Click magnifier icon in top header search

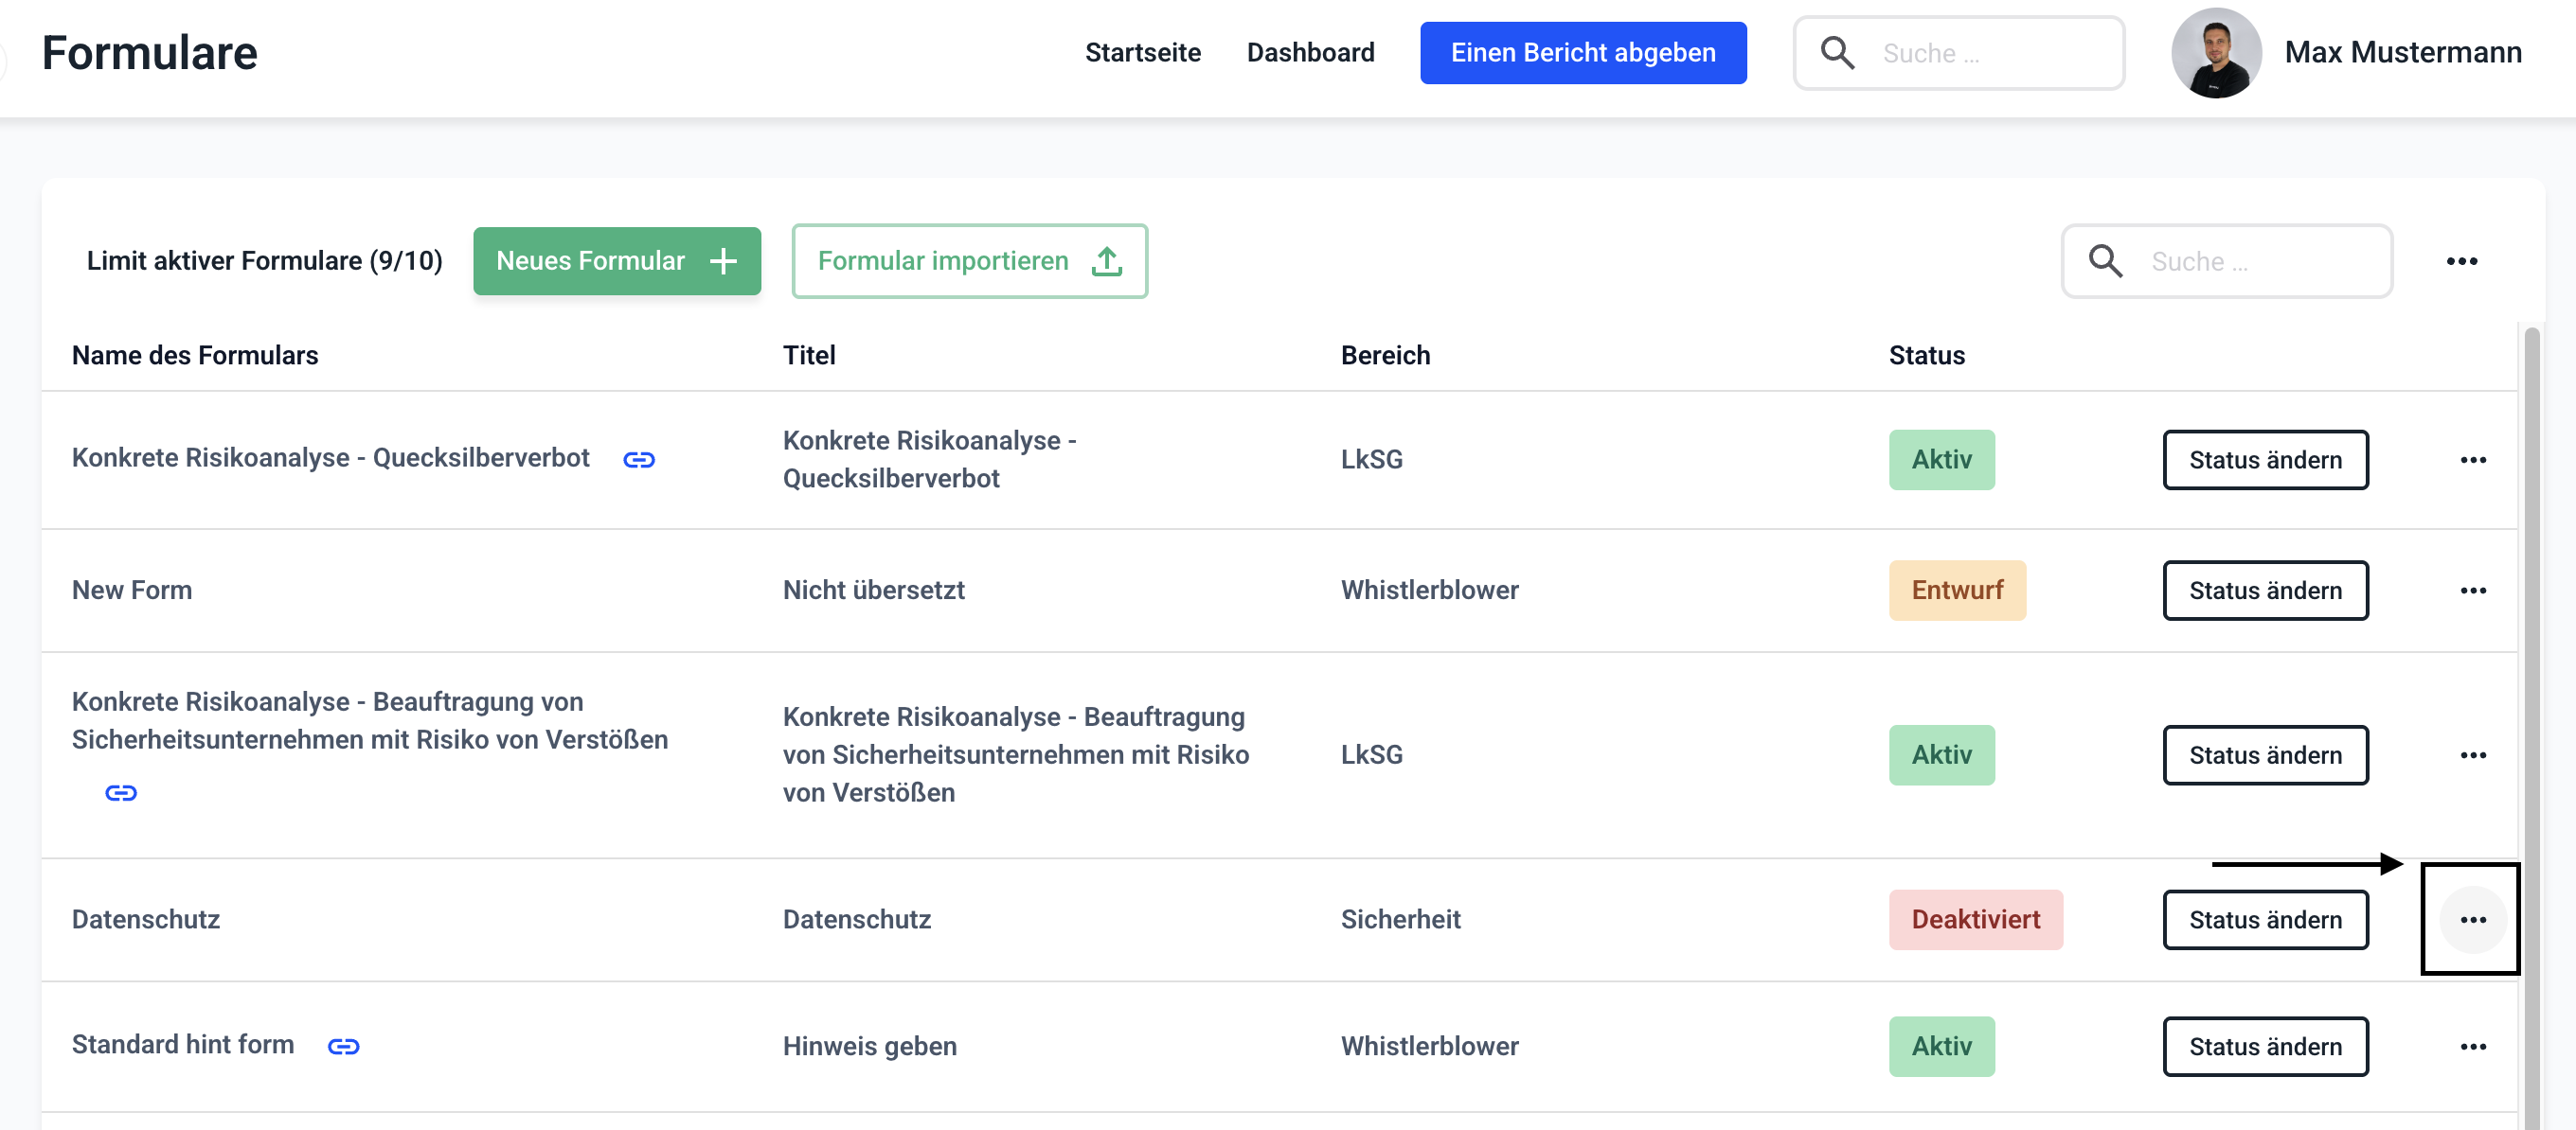[x=1837, y=53]
